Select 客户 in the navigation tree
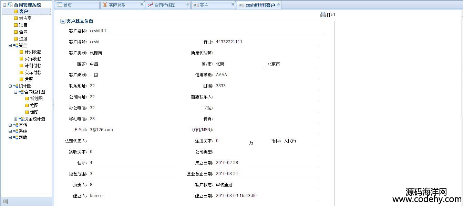463x206 pixels. click(x=23, y=11)
